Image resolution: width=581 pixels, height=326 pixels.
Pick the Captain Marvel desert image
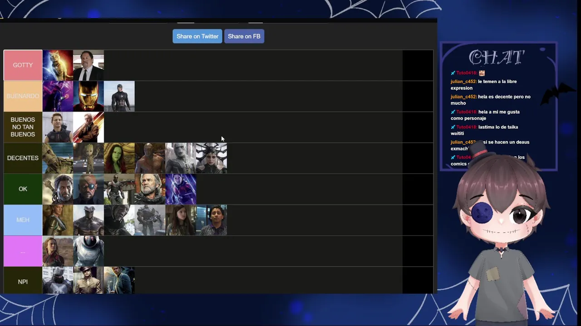tap(58, 251)
